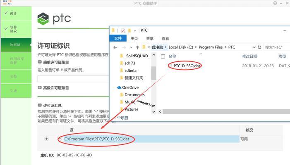Refresh the Explorer folder view

pos(259,47)
